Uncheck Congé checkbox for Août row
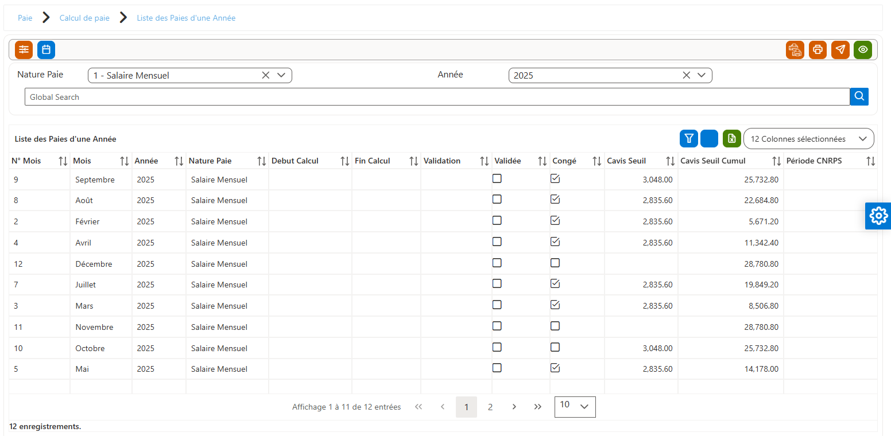 [x=555, y=199]
